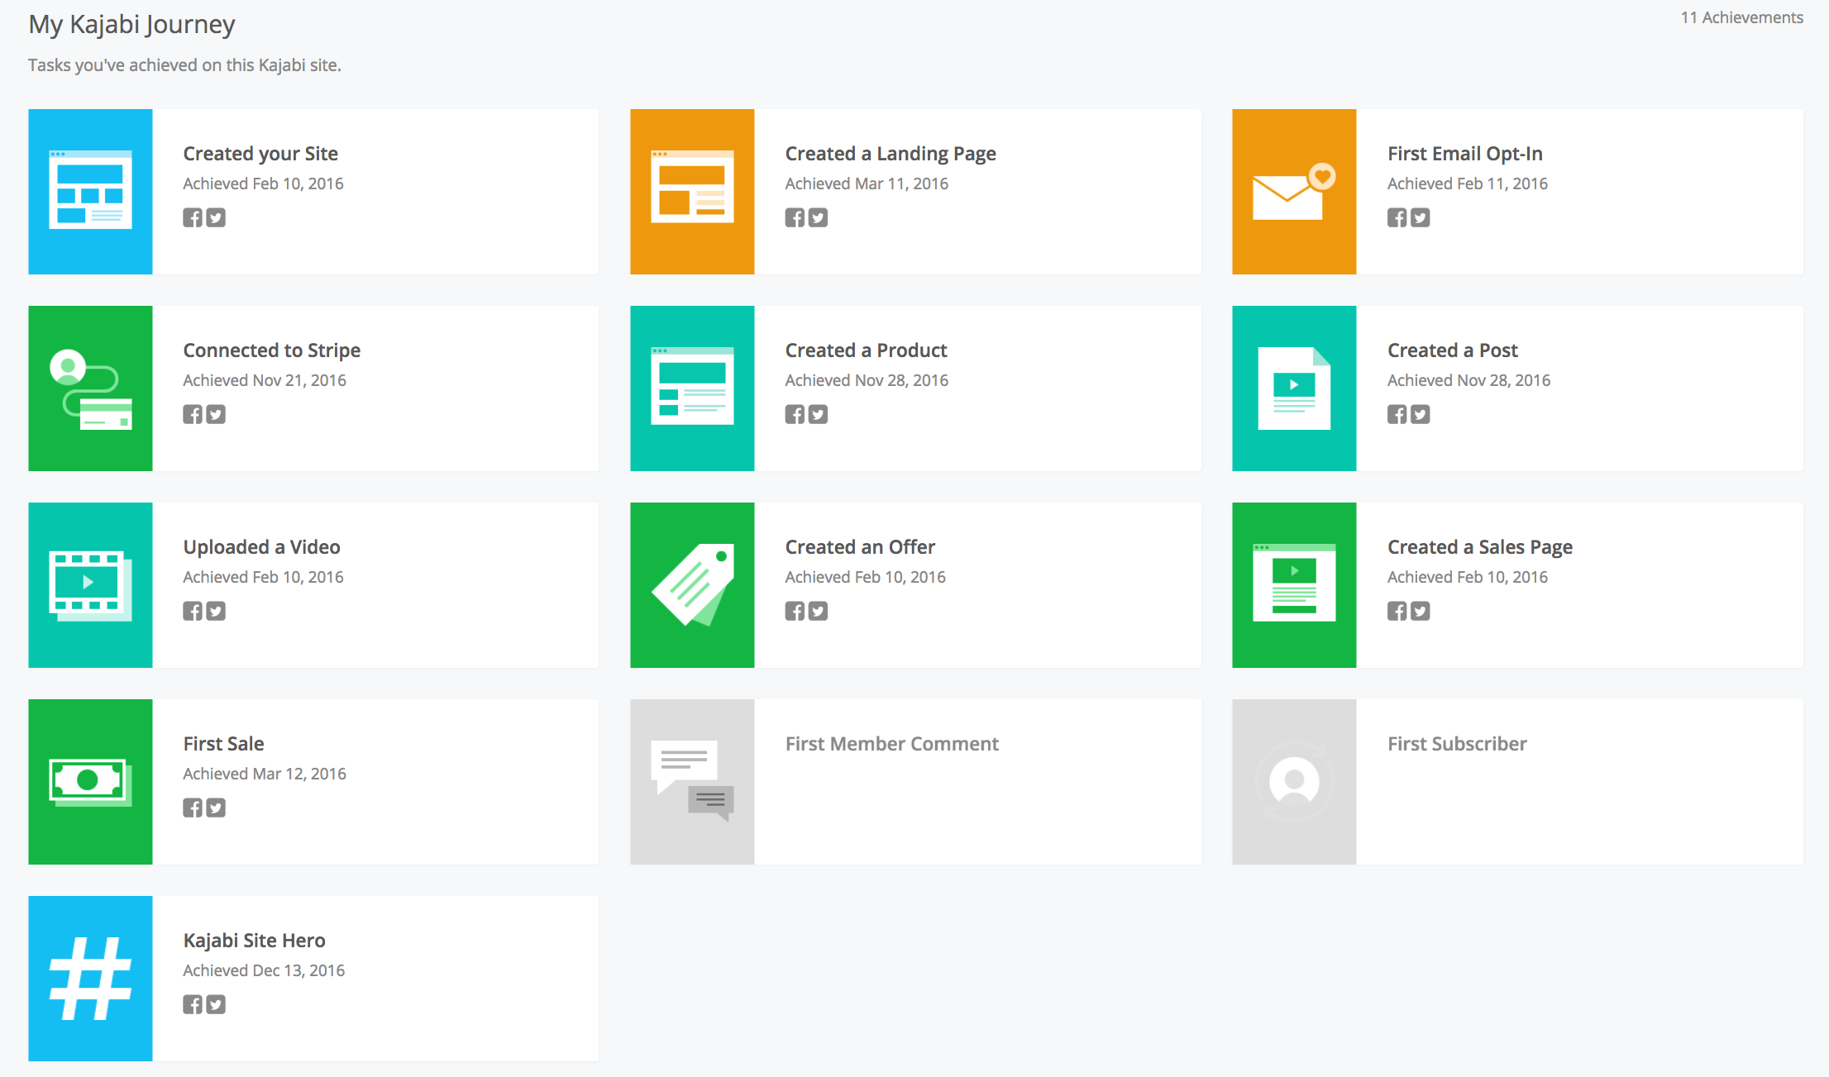1829x1077 pixels.
Task: Share First Sale on Facebook
Action: point(193,808)
